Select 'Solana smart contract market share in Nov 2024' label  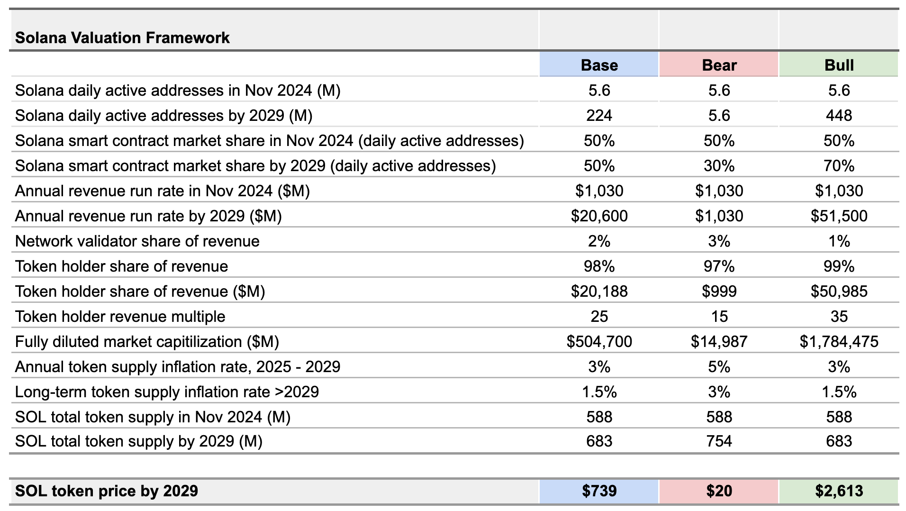click(269, 140)
